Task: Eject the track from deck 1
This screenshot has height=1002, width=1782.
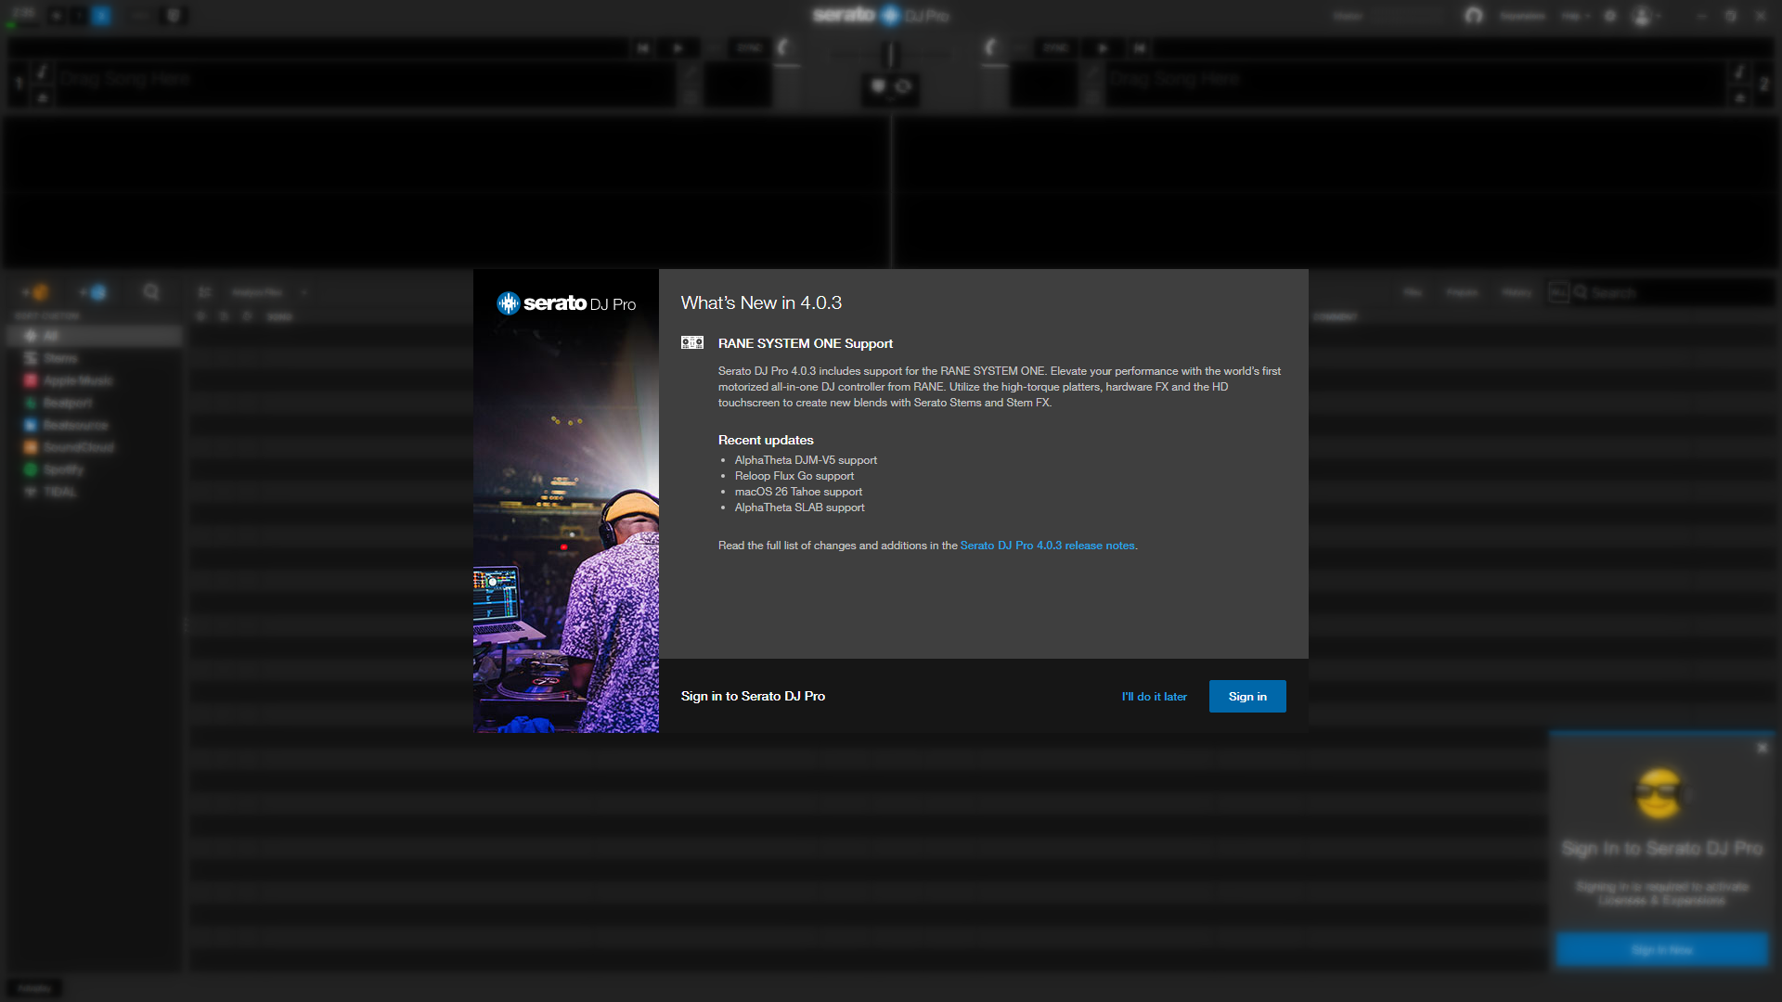Action: 43,97
